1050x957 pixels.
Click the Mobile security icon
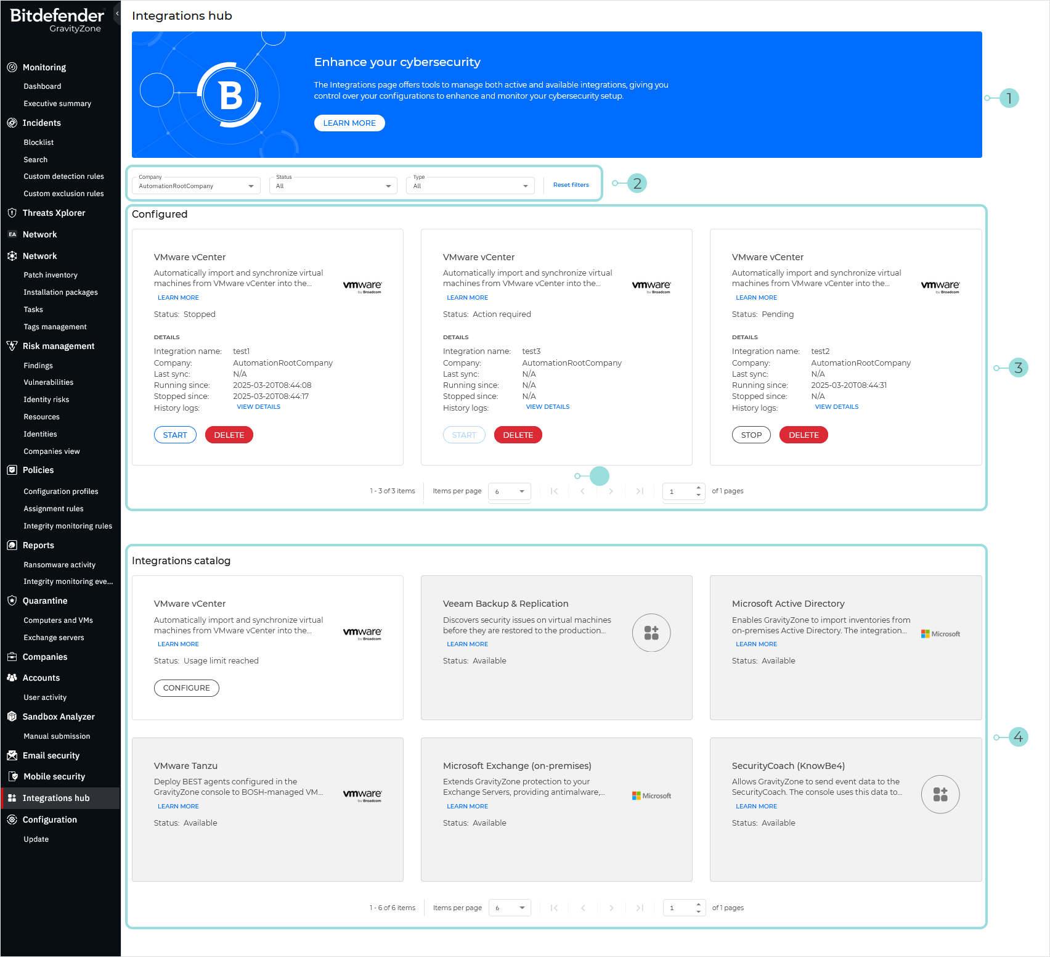[x=12, y=776]
